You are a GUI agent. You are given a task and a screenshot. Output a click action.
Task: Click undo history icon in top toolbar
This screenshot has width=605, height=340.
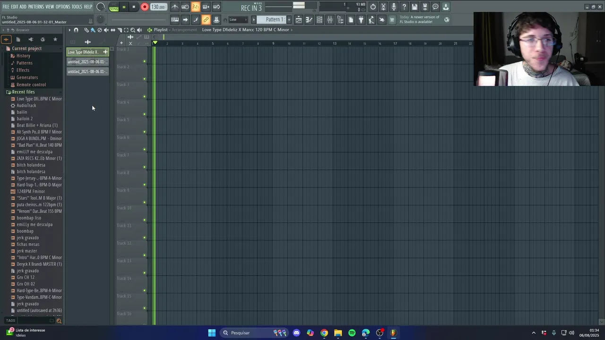(x=373, y=7)
